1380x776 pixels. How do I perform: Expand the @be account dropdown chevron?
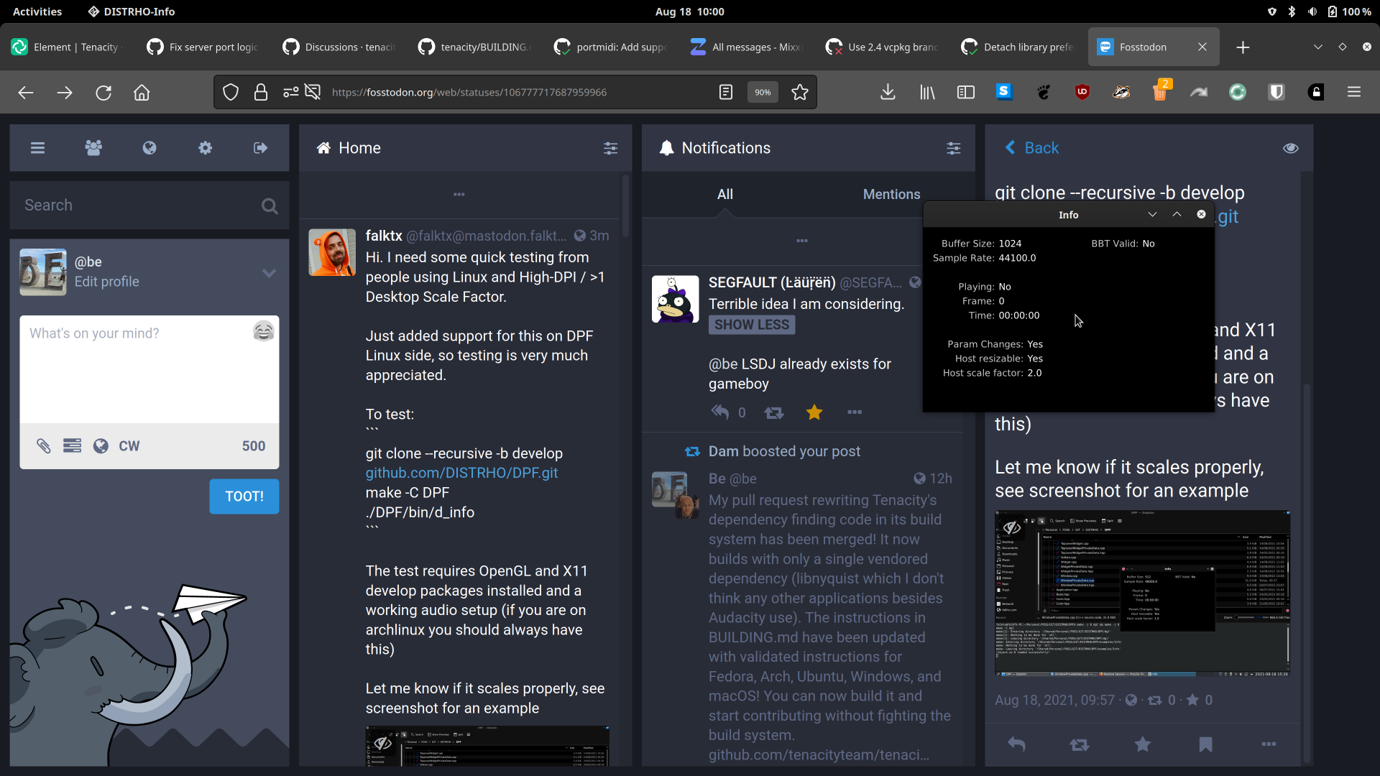(x=269, y=273)
